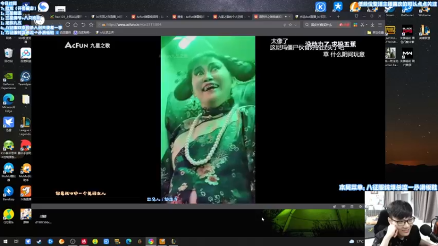
Task: Open the MuMu模拟器 desktop shortcut
Action: [9, 172]
